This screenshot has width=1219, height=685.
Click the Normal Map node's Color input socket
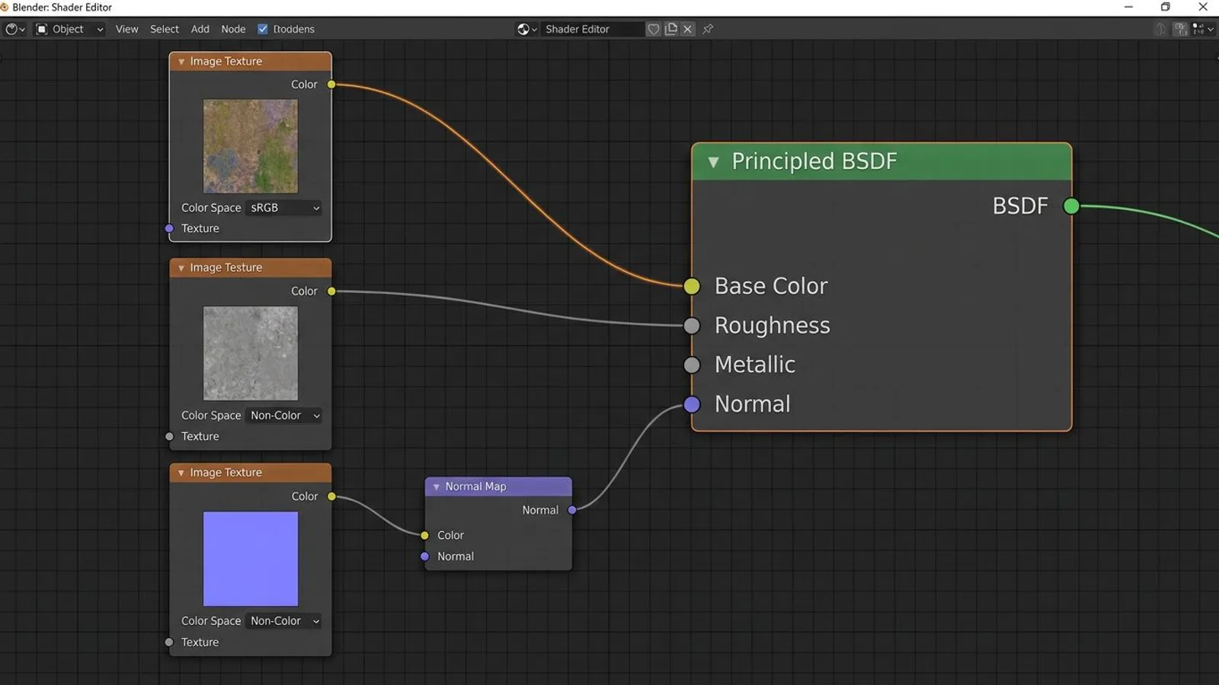[x=425, y=535]
